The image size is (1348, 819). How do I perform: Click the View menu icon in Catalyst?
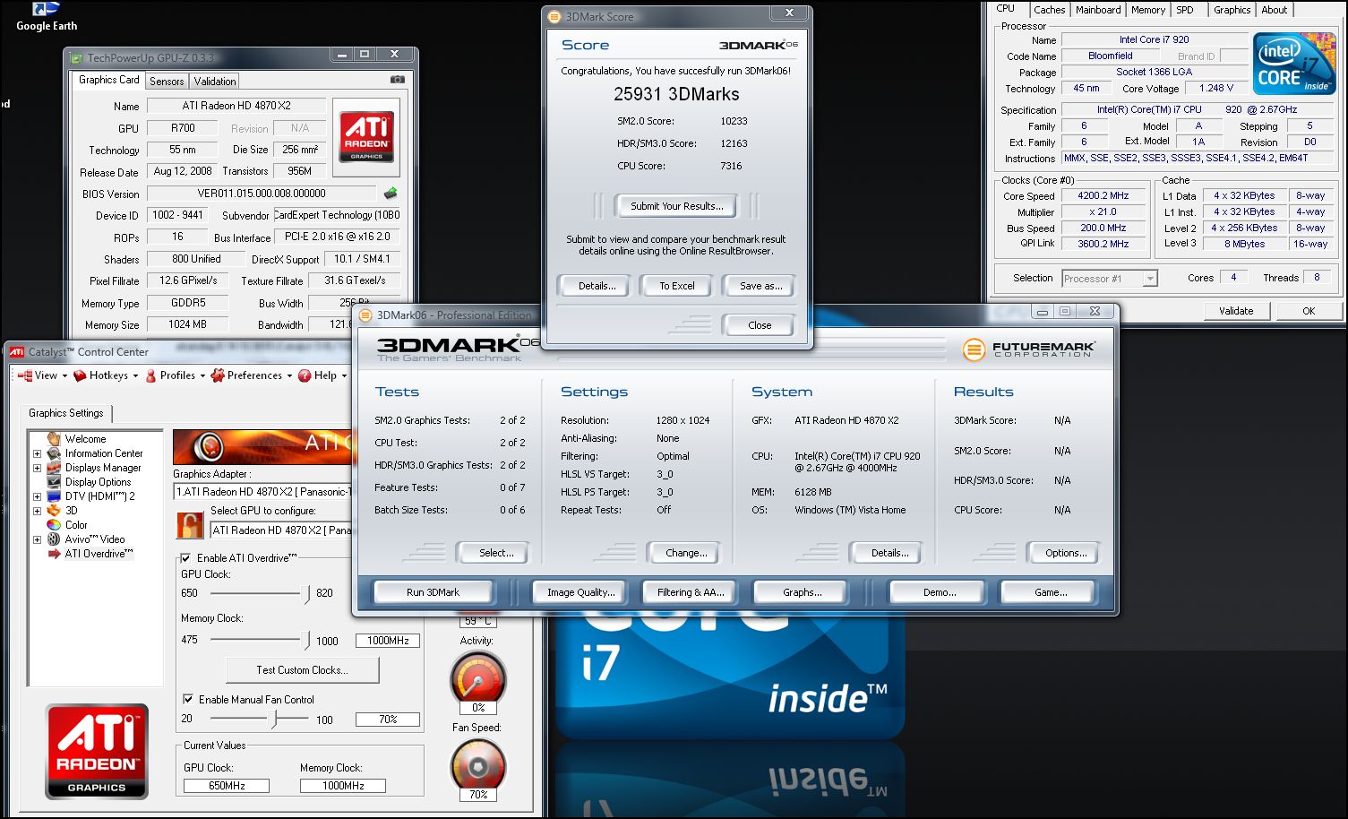coord(25,375)
